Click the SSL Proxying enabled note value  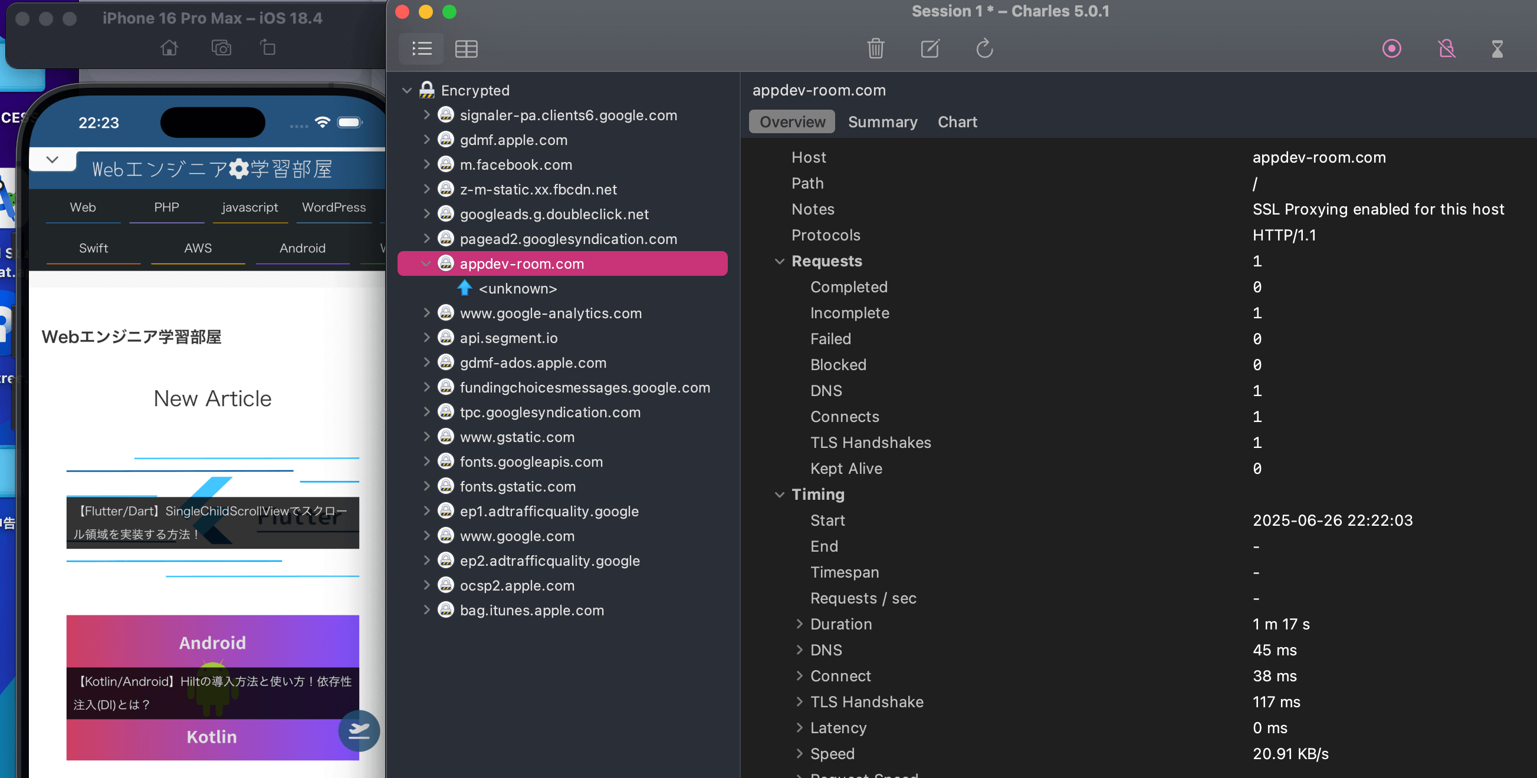1378,209
